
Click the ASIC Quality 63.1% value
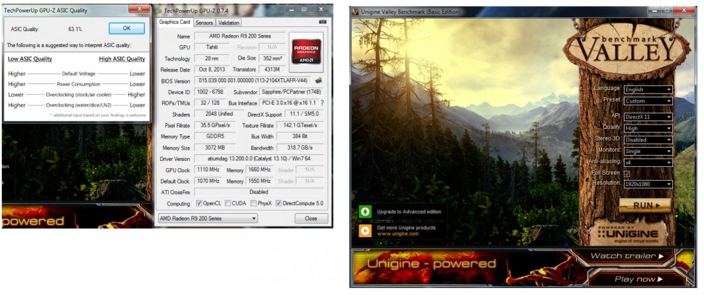tap(75, 28)
